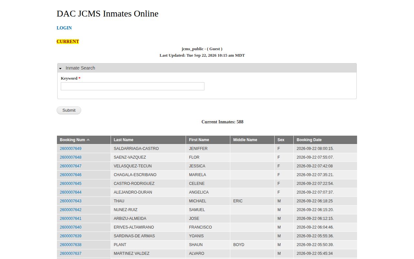
Task: Open booking 2600007638 link
Action: point(71,245)
